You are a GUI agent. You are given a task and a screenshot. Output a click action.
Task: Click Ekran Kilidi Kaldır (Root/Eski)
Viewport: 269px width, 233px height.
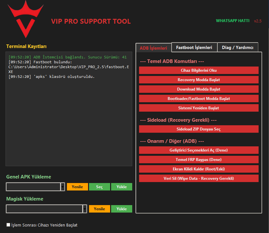tap(199, 169)
